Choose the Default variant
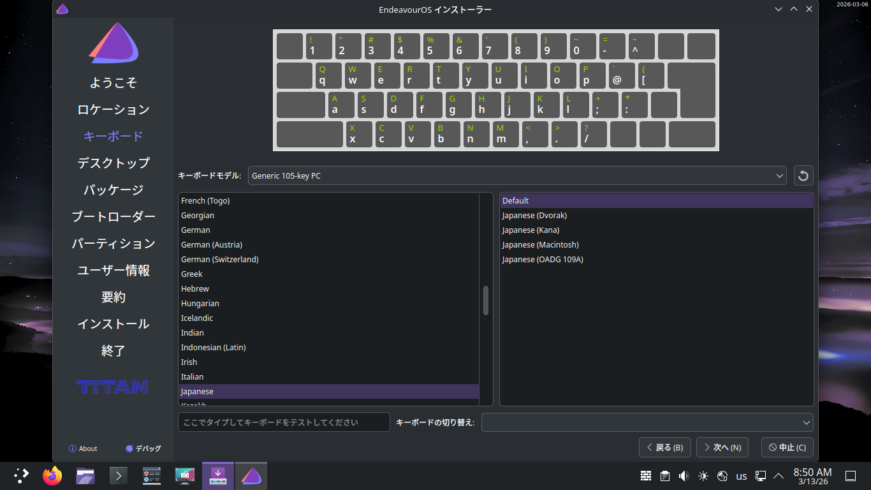 pos(656,201)
